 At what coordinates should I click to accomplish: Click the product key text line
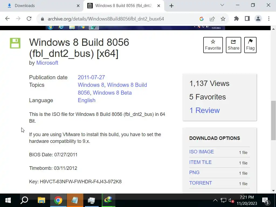tap(75, 182)
